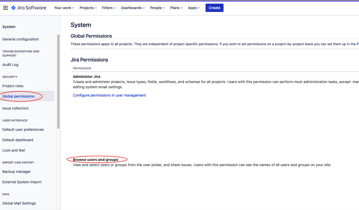Expand the Apps dropdown
This screenshot has width=359, height=210.
coord(194,8)
